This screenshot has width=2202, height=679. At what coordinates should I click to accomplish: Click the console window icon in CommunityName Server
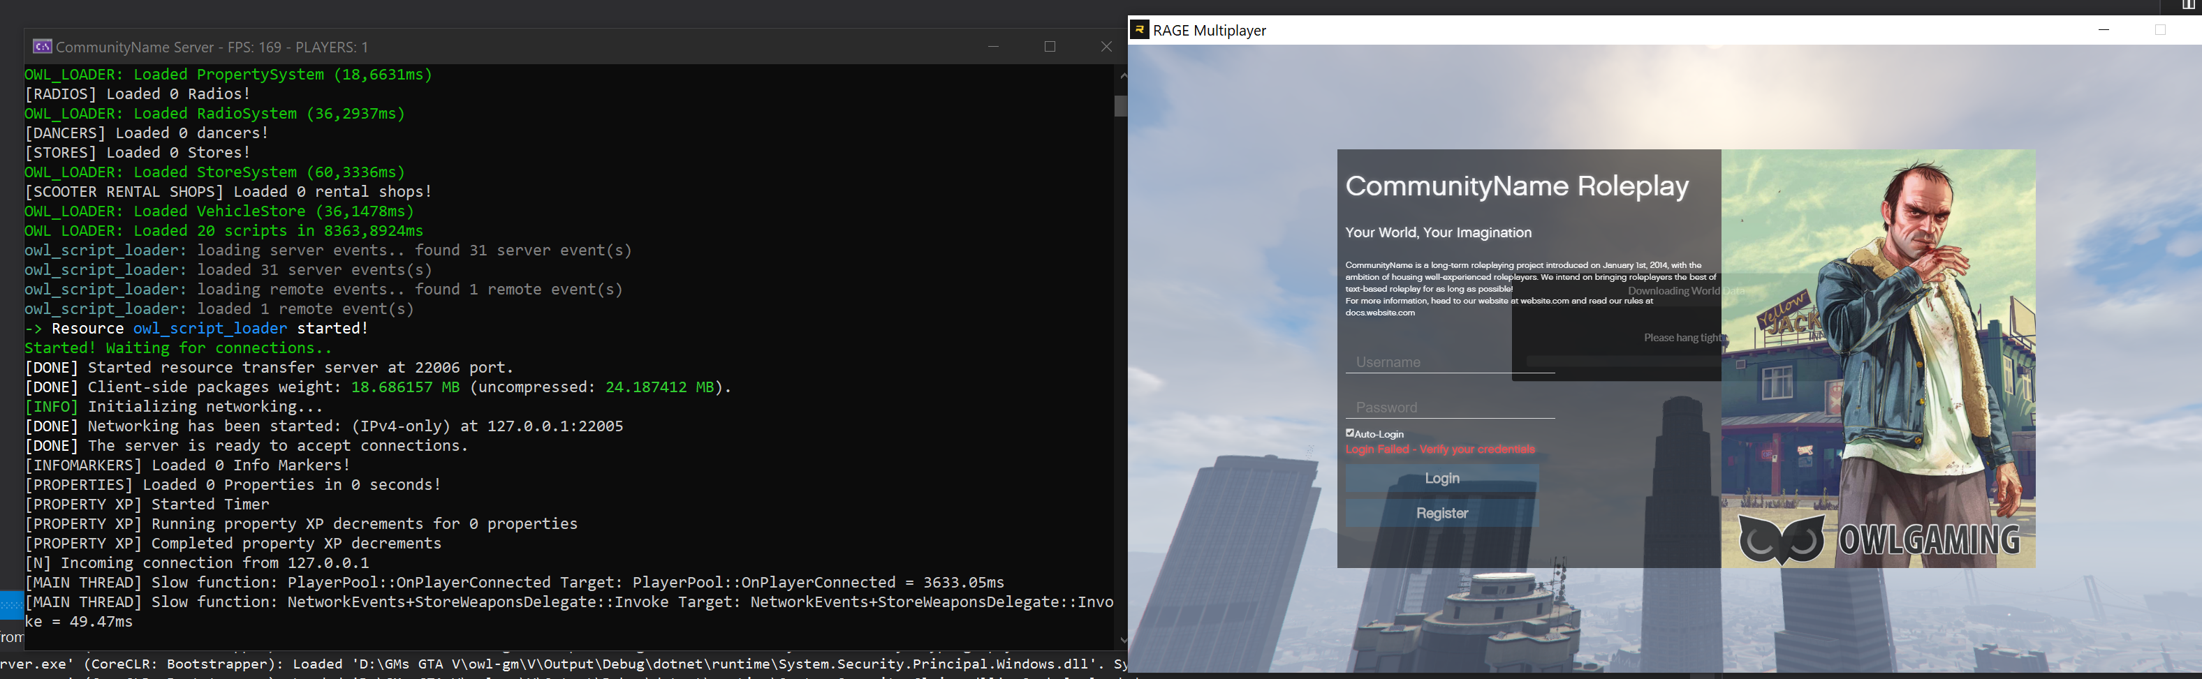coord(43,46)
